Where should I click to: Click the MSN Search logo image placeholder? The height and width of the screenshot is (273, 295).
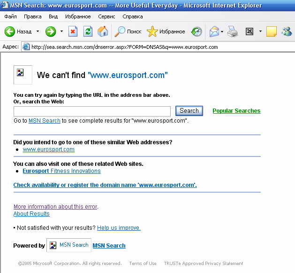coord(69,245)
